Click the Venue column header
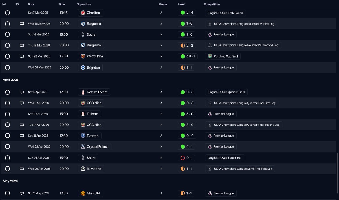The height and width of the screenshot is (200, 339). coord(163,4)
